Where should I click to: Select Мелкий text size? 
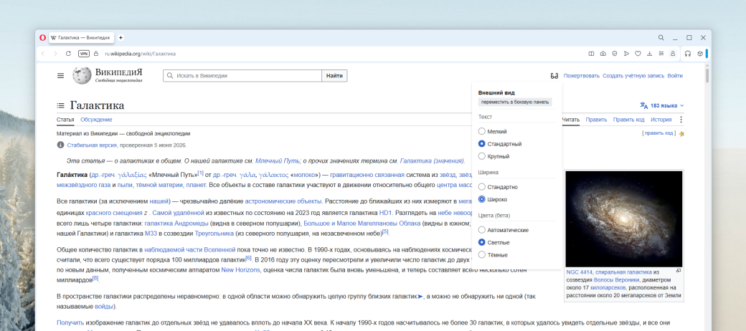(481, 132)
